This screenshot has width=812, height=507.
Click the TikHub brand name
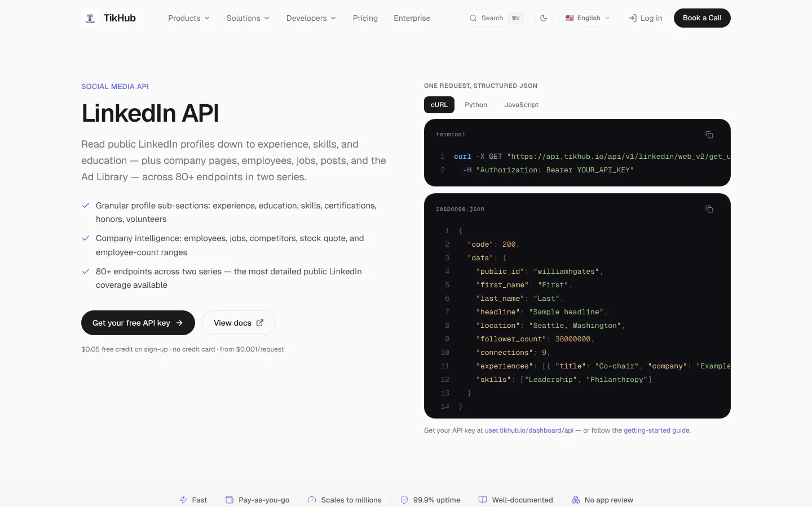120,18
